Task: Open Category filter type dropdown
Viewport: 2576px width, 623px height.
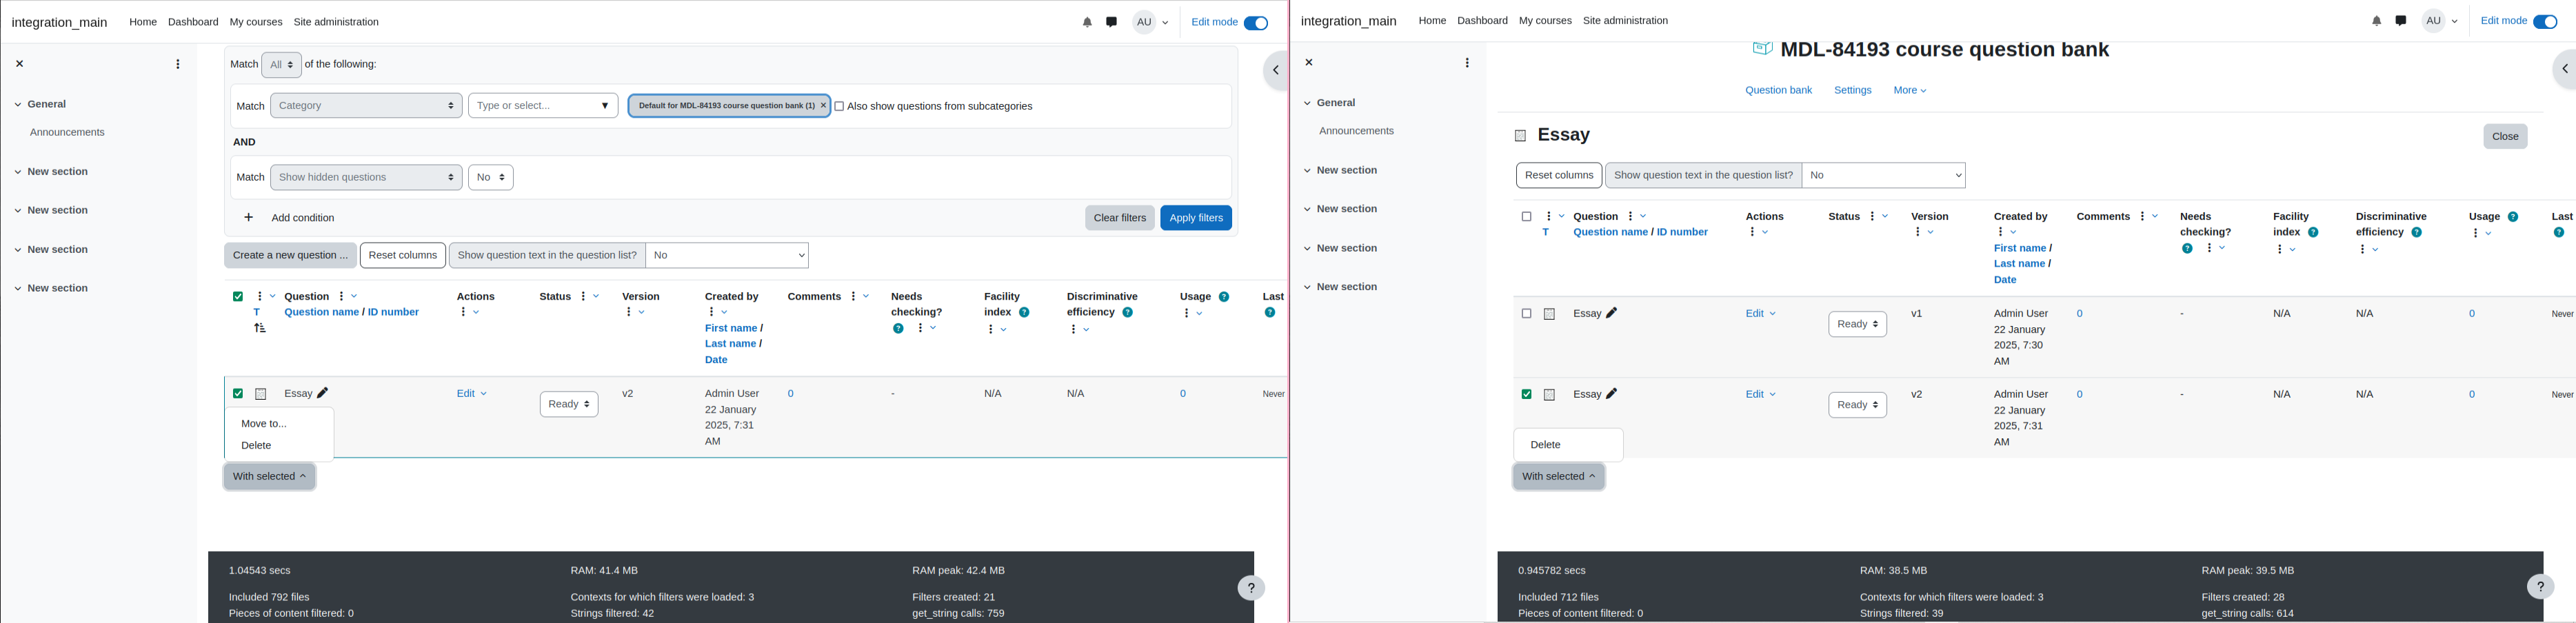Action: (x=366, y=106)
